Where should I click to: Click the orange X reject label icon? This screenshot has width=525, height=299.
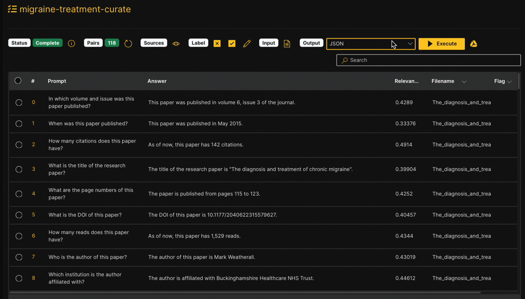(x=217, y=43)
